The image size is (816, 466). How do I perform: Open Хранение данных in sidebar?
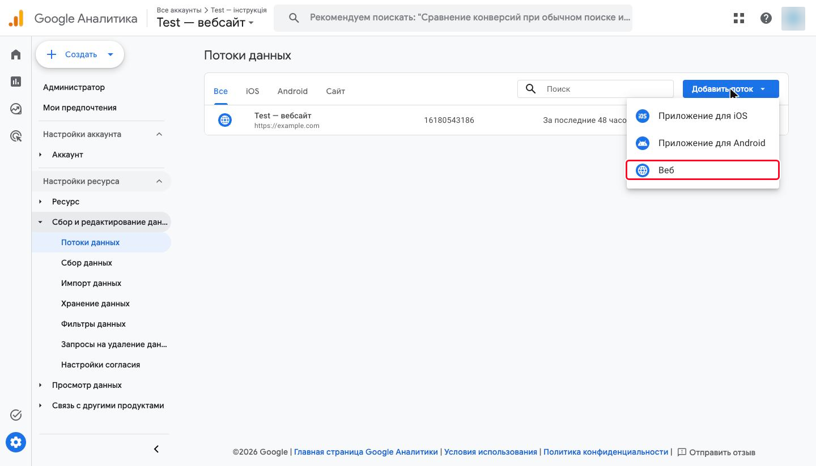click(95, 303)
